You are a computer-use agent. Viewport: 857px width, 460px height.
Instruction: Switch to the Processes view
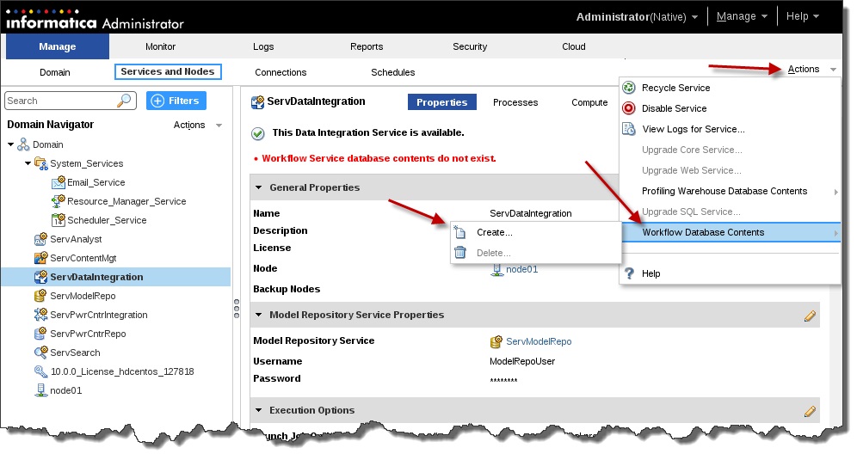(x=515, y=102)
